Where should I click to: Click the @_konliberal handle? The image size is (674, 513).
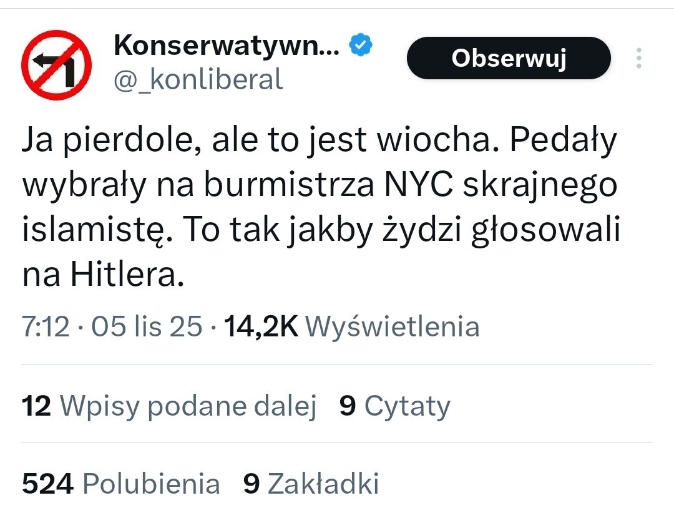pos(198,79)
